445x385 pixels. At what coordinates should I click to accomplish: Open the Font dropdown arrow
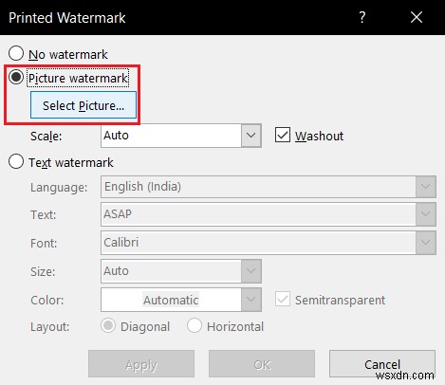(x=426, y=243)
